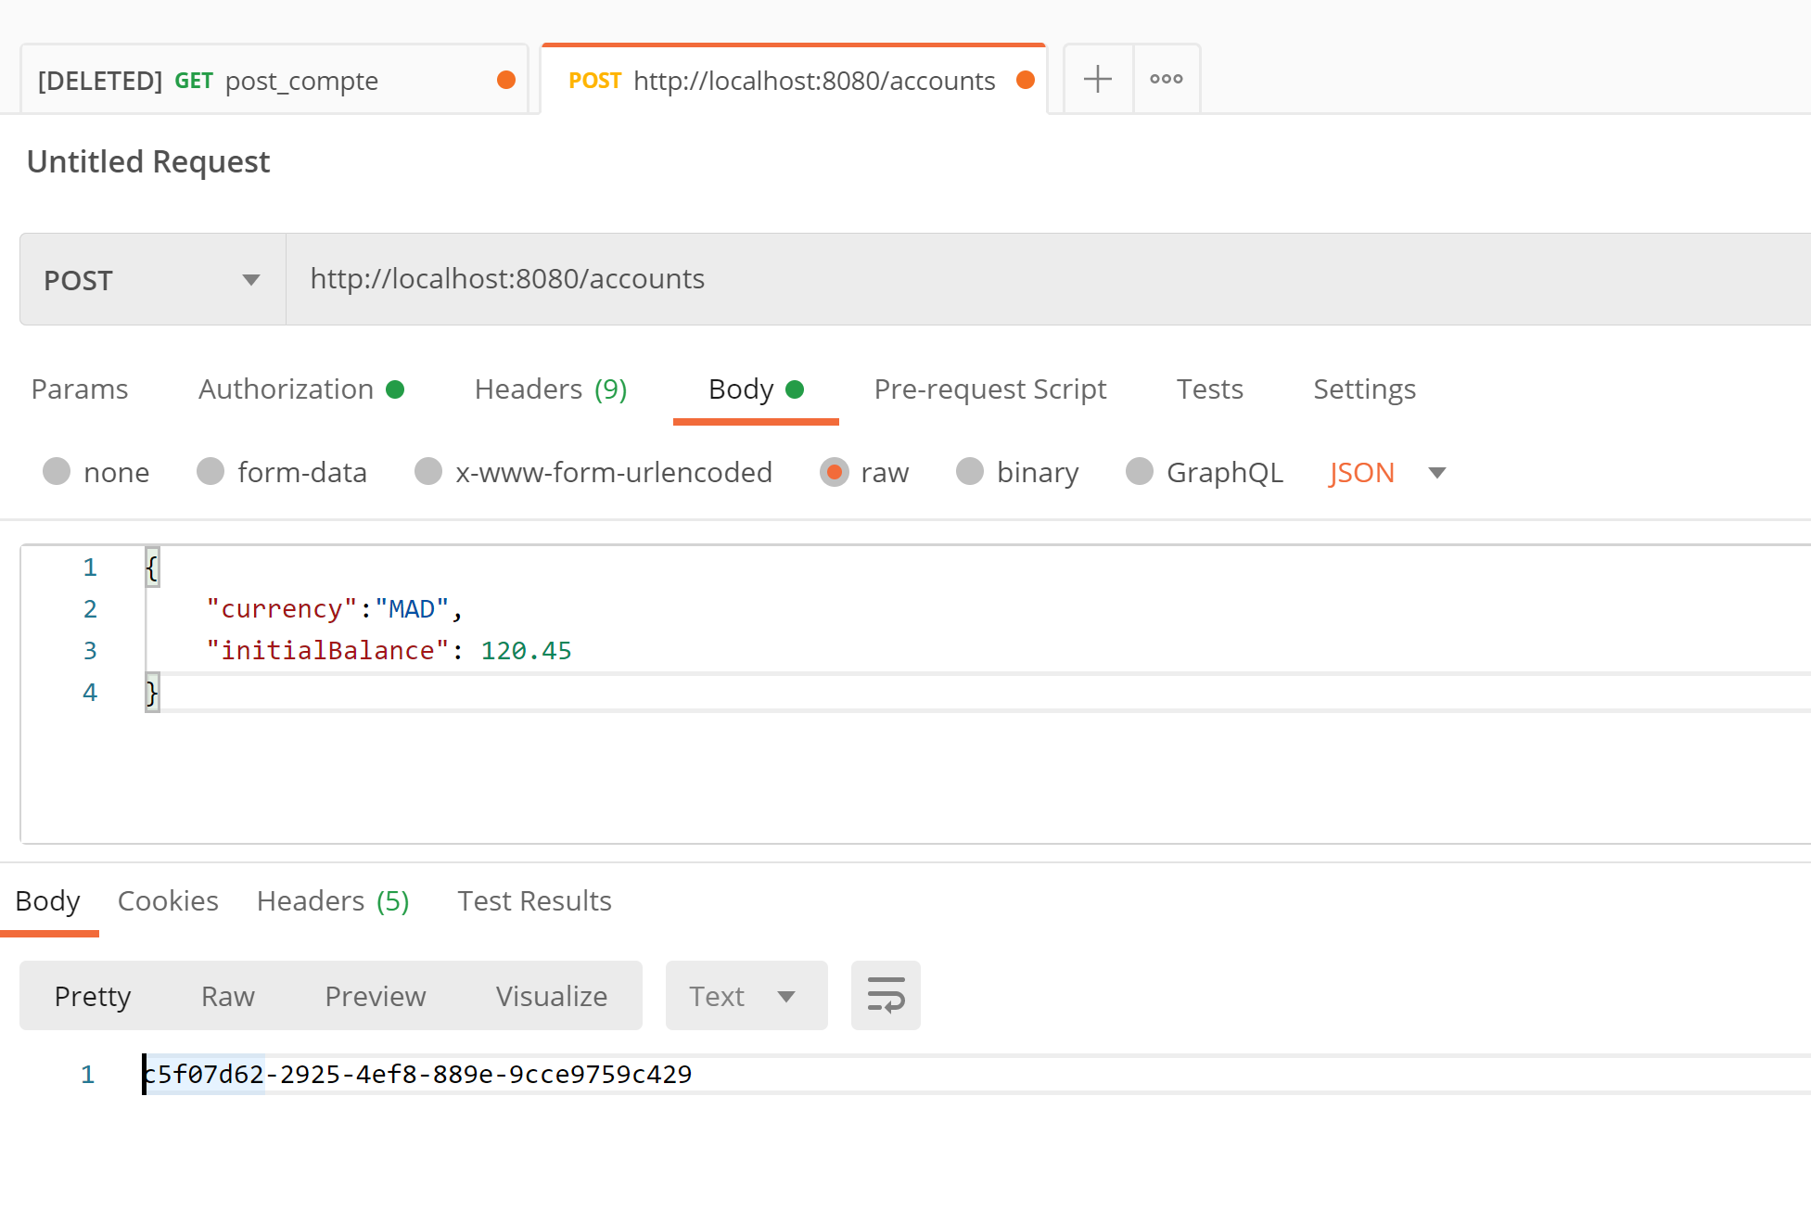Click unsaved dot on accounts tab
The image size is (1811, 1224).
point(1026,80)
